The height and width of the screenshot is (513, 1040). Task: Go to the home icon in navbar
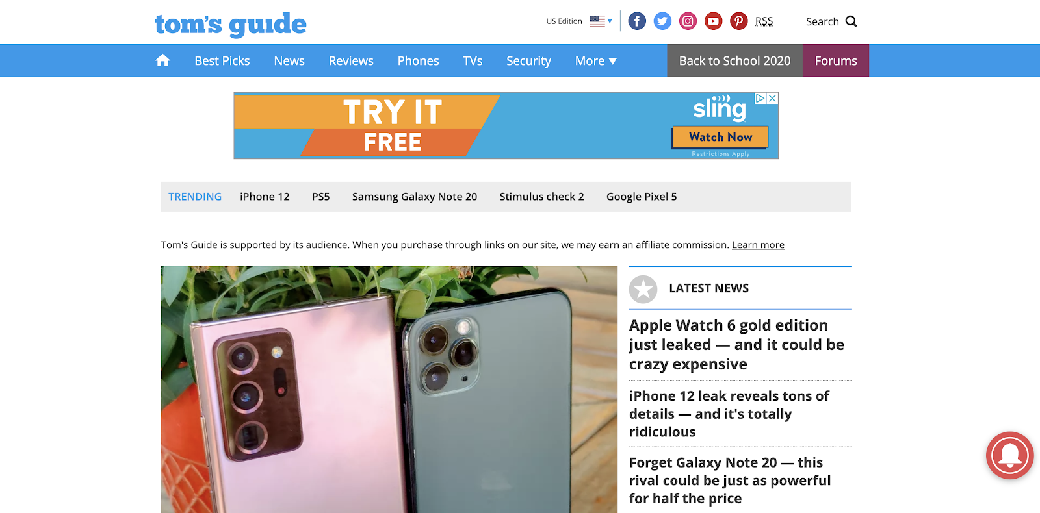click(162, 60)
